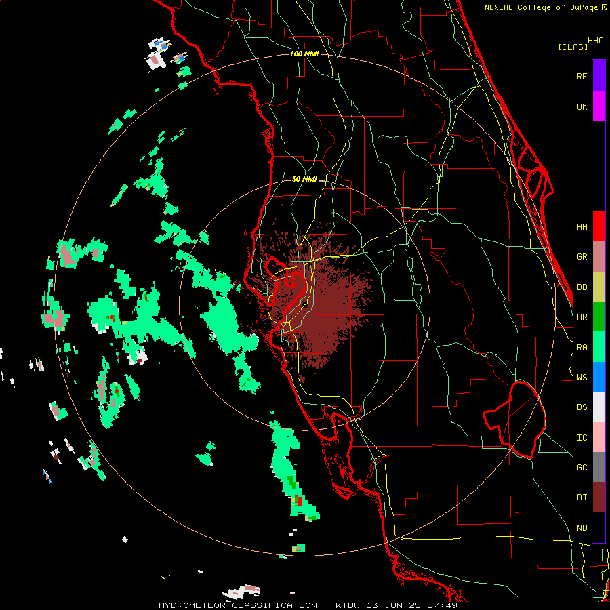Click the 'IC' legend label
The height and width of the screenshot is (610, 610).
[x=582, y=437]
